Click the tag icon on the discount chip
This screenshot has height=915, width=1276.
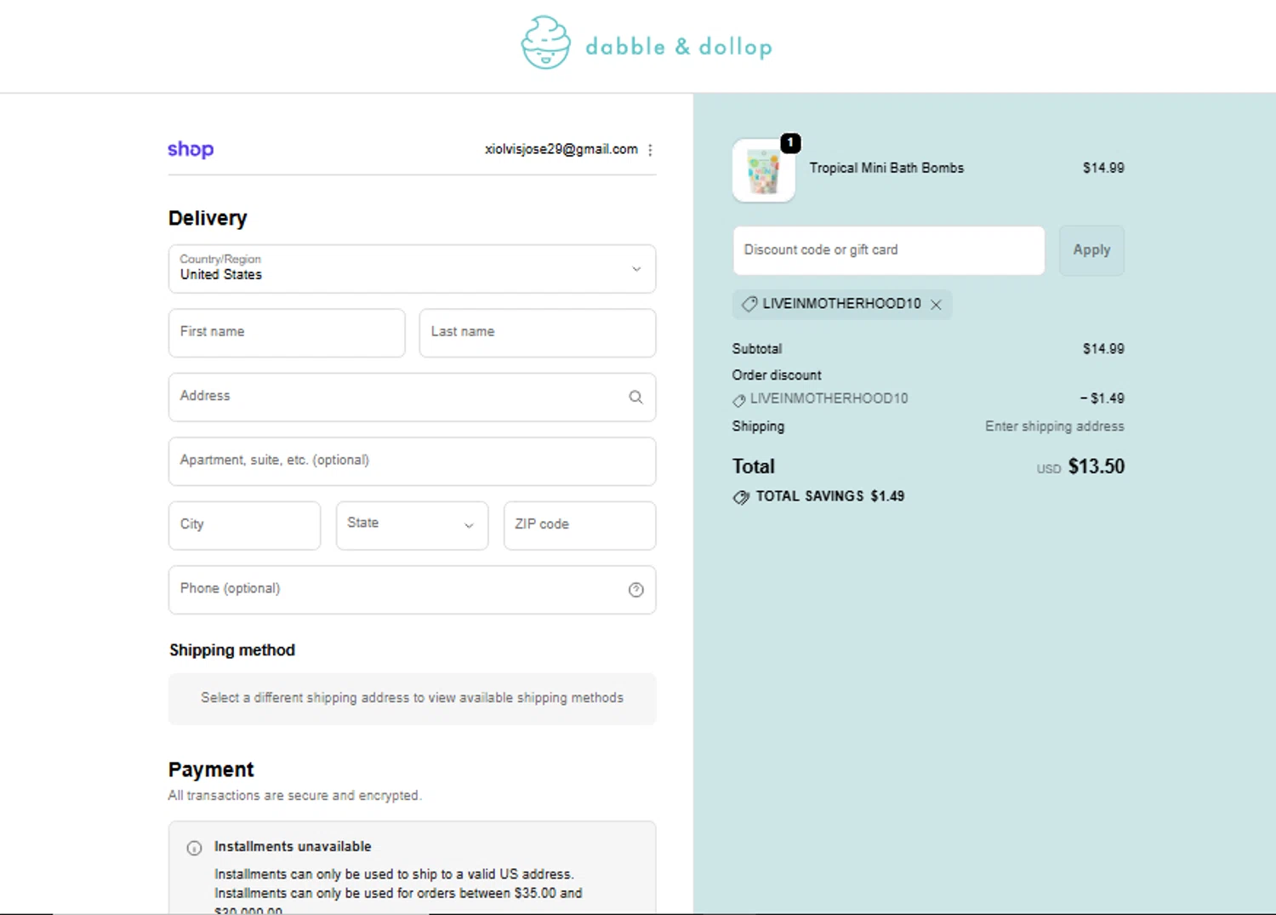[x=749, y=304]
